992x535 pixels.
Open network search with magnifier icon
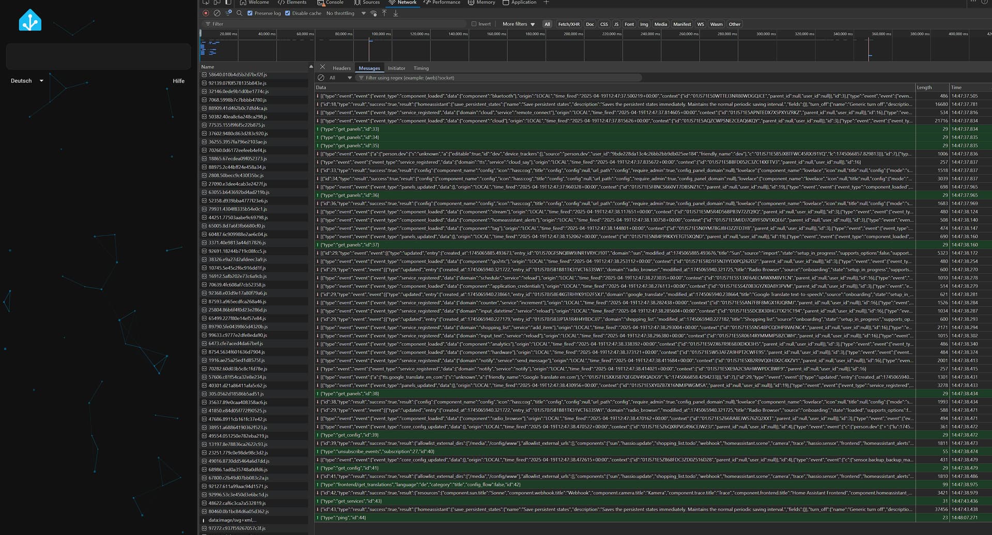point(239,13)
